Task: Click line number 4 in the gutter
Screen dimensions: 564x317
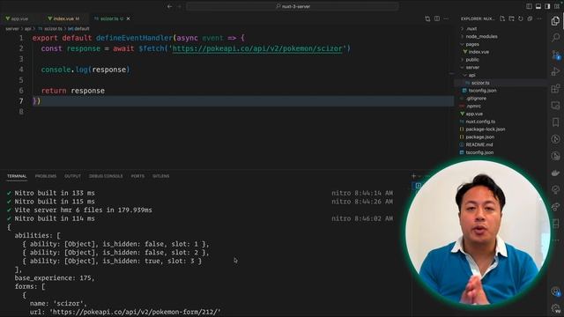Action: (21, 70)
